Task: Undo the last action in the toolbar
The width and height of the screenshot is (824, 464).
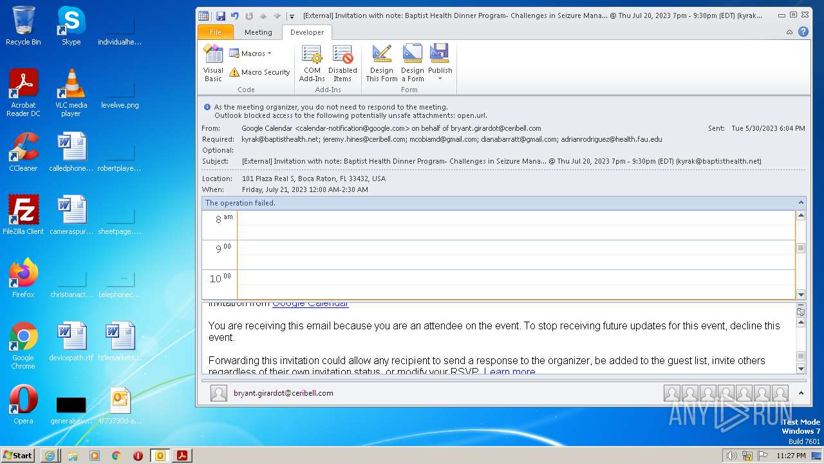Action: pos(235,16)
